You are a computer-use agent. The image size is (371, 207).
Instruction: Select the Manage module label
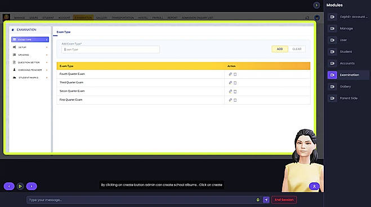click(346, 28)
